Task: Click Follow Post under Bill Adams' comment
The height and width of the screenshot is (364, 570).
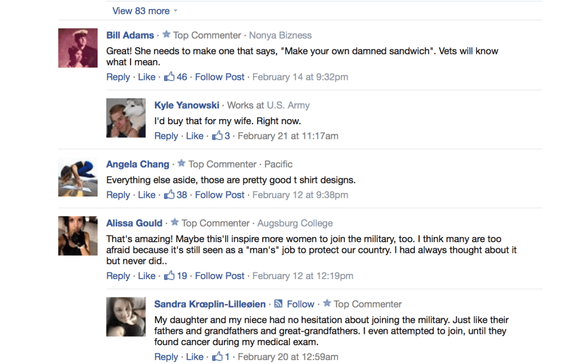Action: tap(219, 76)
